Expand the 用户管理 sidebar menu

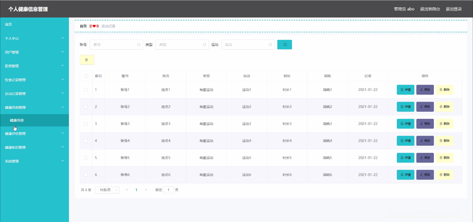(34, 52)
